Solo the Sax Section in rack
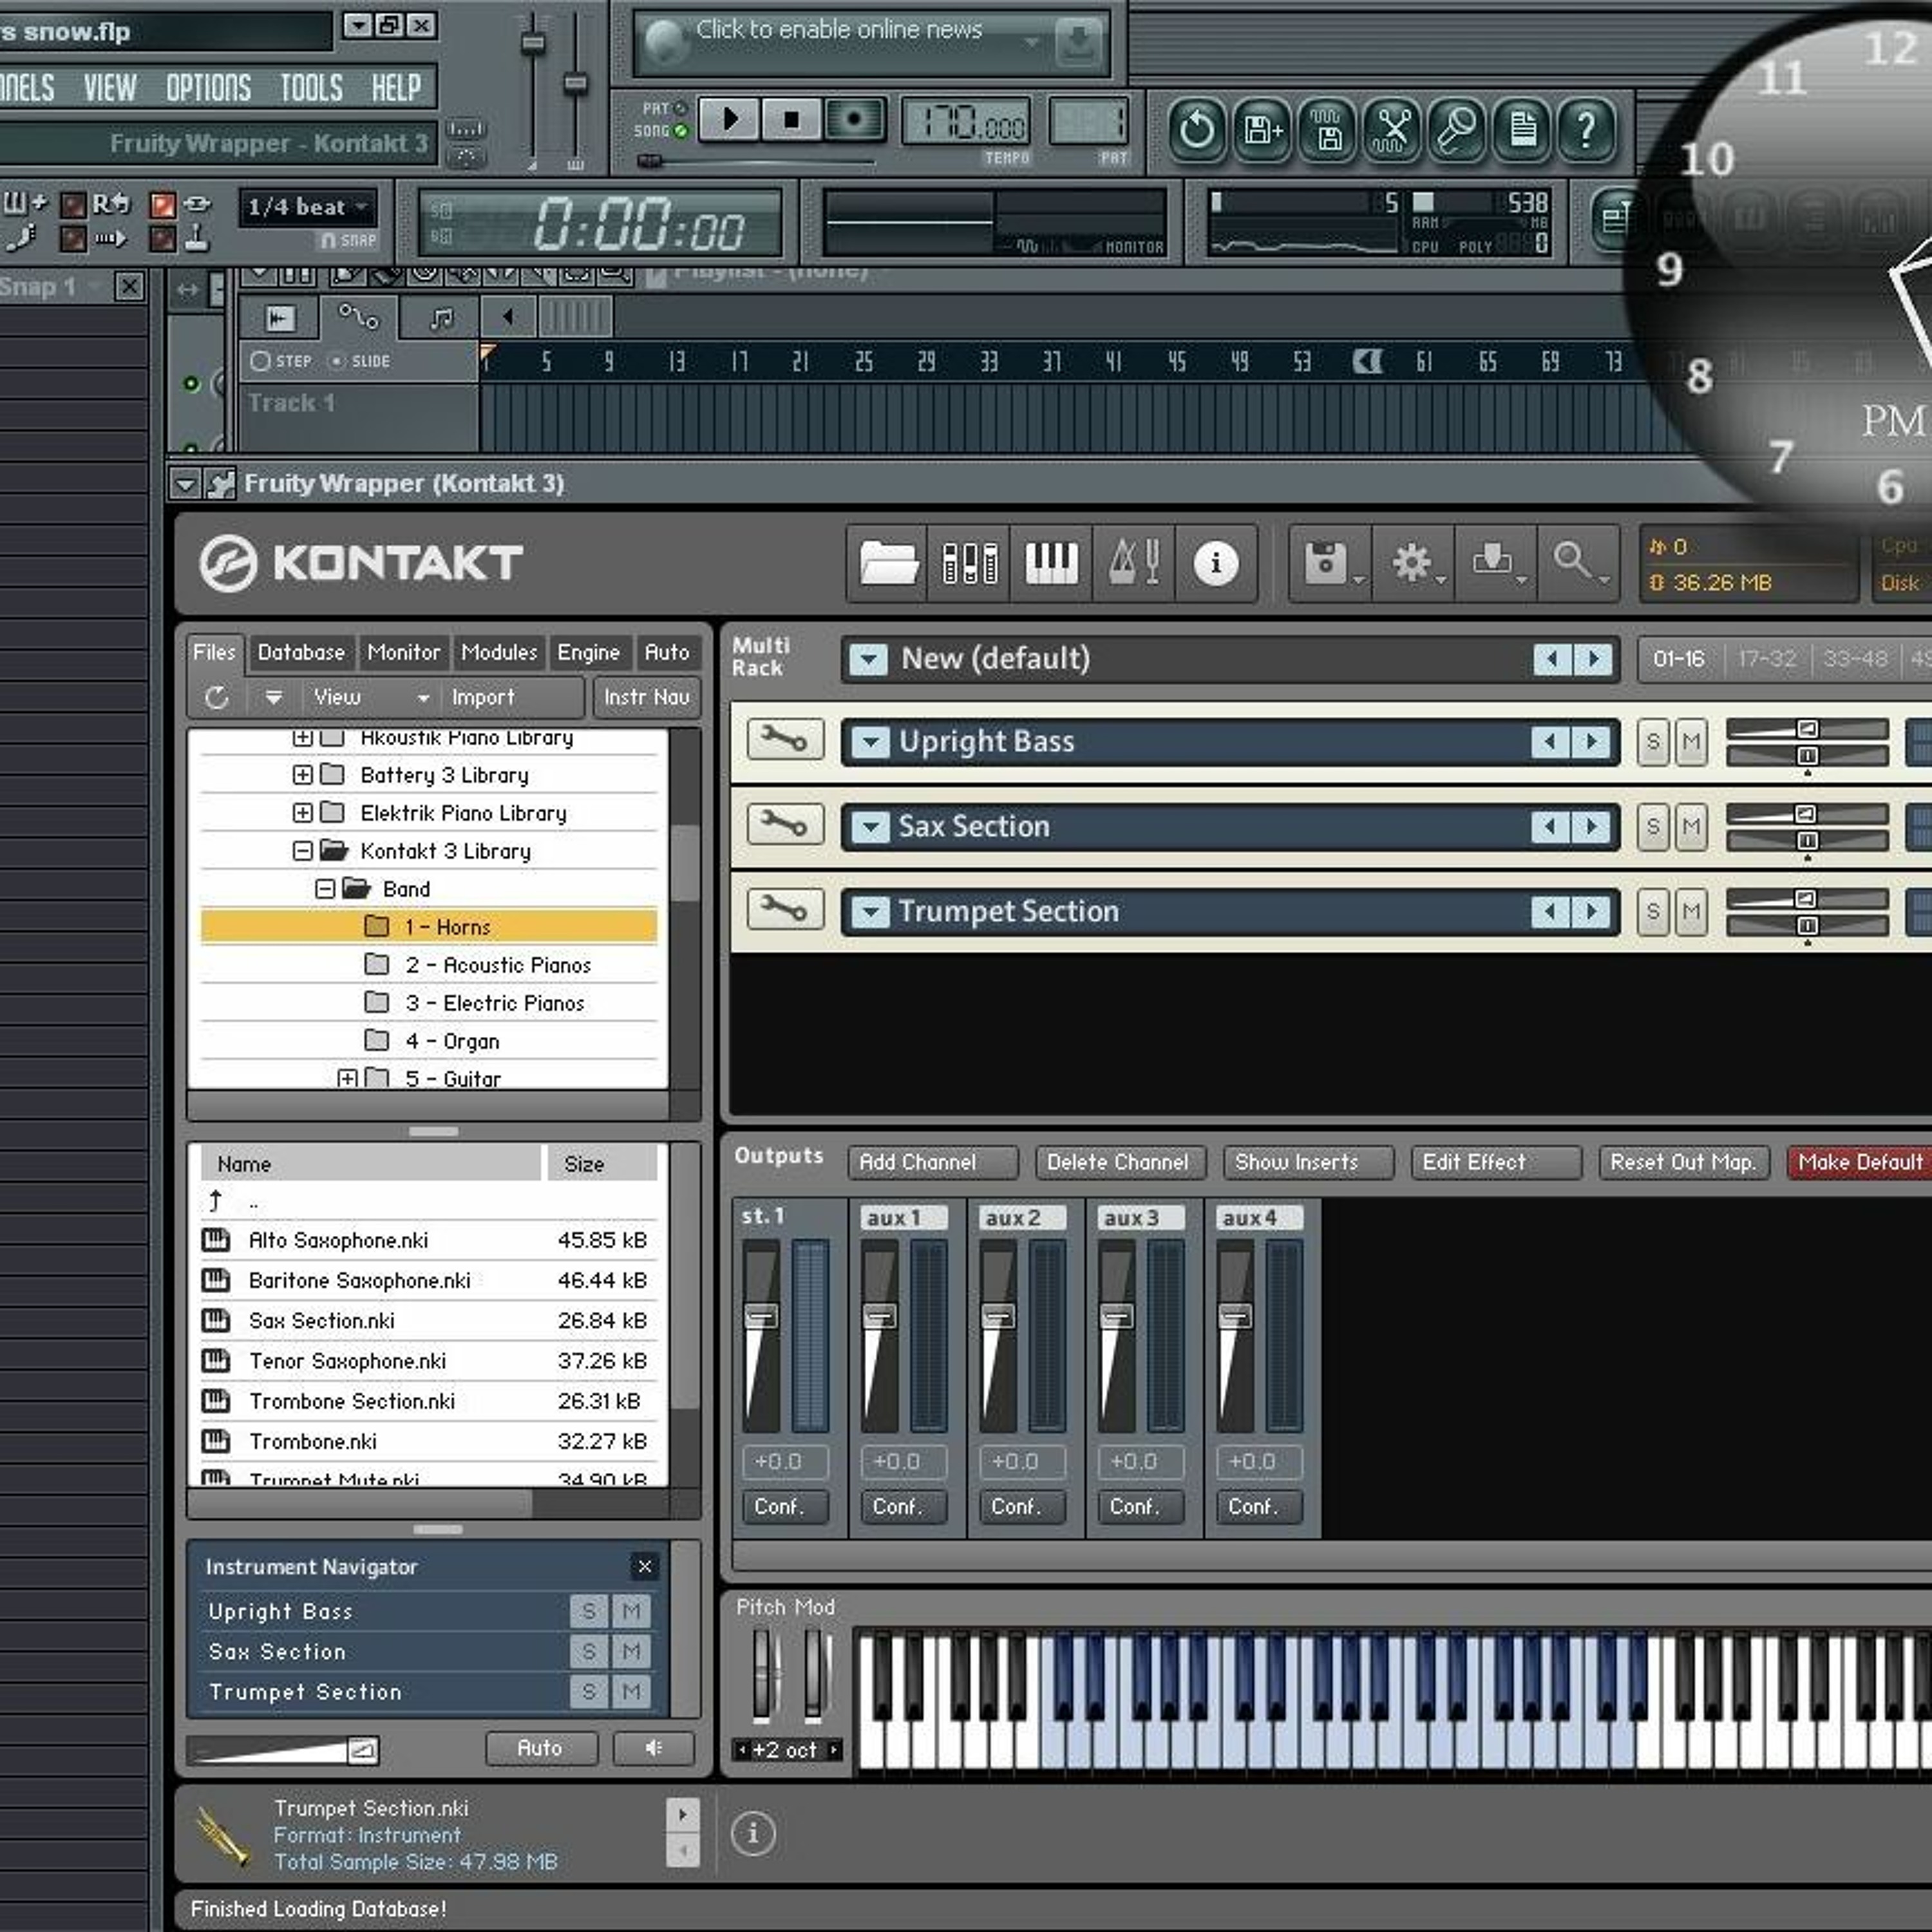The height and width of the screenshot is (1932, 1932). point(1652,827)
